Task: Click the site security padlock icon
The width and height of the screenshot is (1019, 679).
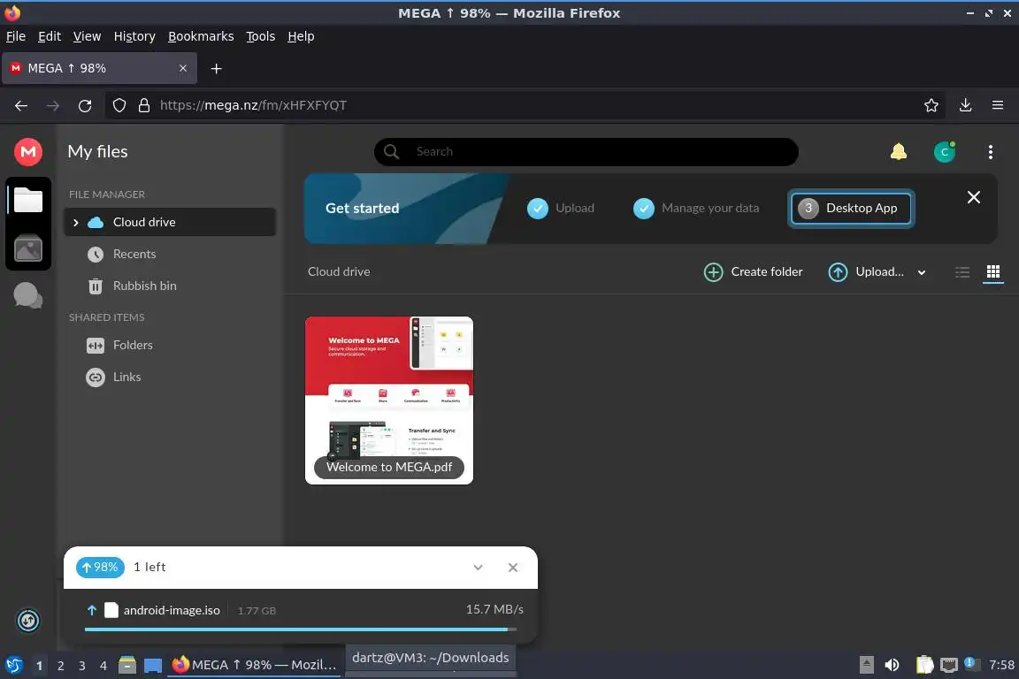Action: (x=143, y=106)
